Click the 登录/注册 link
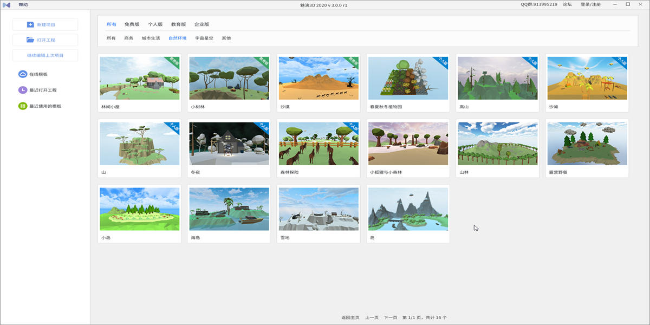650x325 pixels. pos(590,4)
